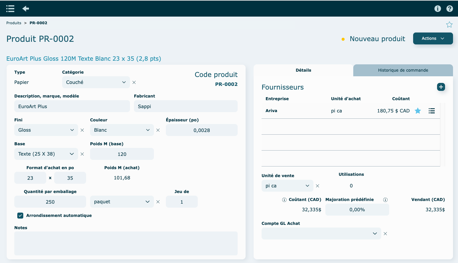Click the back arrow icon
Screen dimensions: 458x263
[26, 9]
